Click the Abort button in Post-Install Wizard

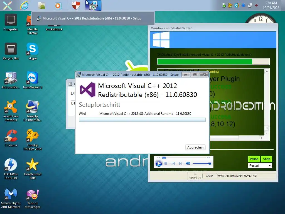point(266,159)
